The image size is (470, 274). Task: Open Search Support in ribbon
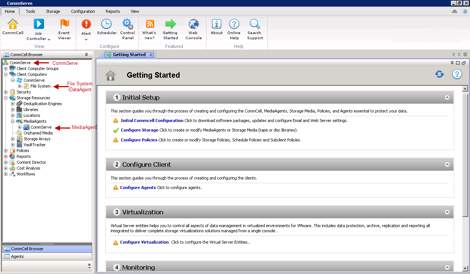pos(255,24)
